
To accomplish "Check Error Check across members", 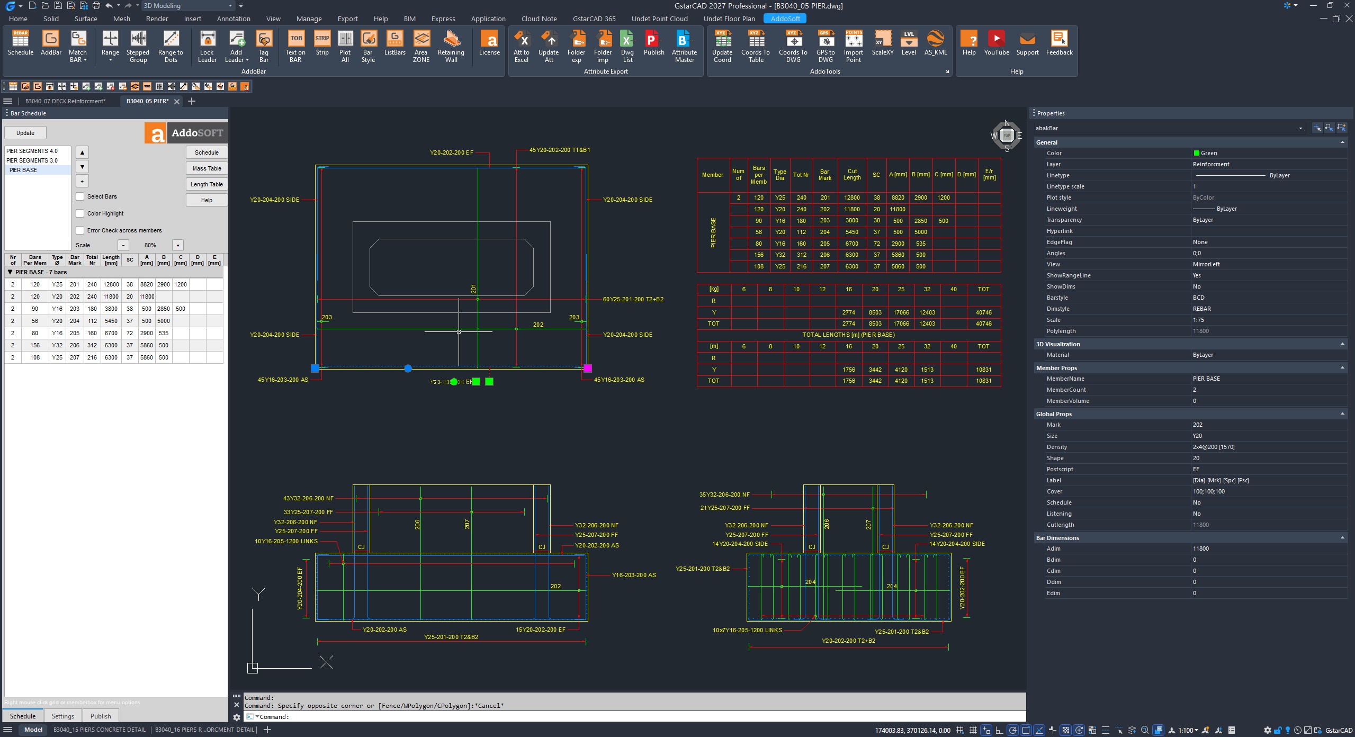I will [x=80, y=230].
